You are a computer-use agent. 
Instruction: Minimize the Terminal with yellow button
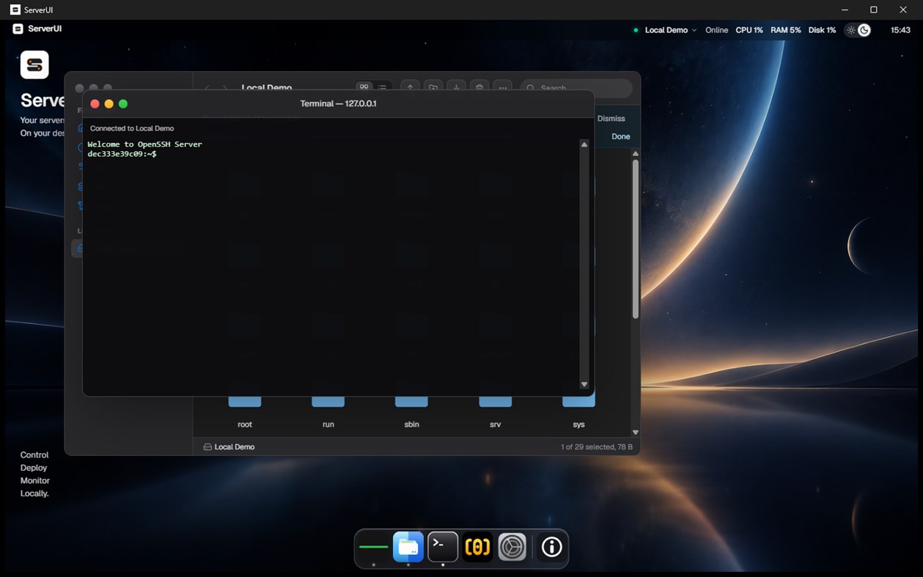tap(109, 104)
